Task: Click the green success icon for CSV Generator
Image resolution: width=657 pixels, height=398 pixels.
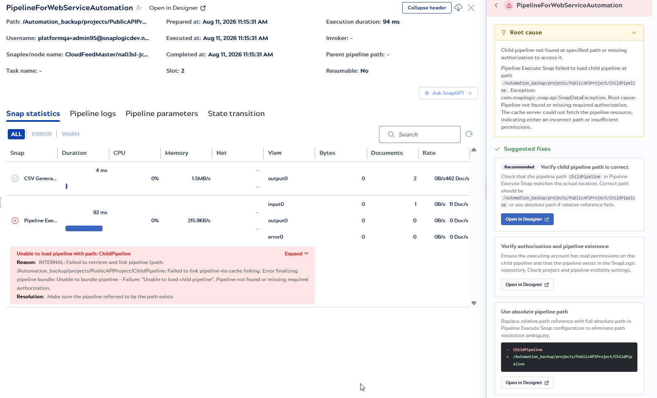Action: click(x=15, y=179)
